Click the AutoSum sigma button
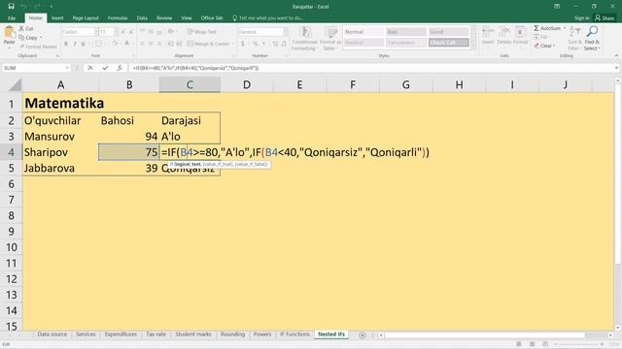The image size is (622, 349). 547,28
